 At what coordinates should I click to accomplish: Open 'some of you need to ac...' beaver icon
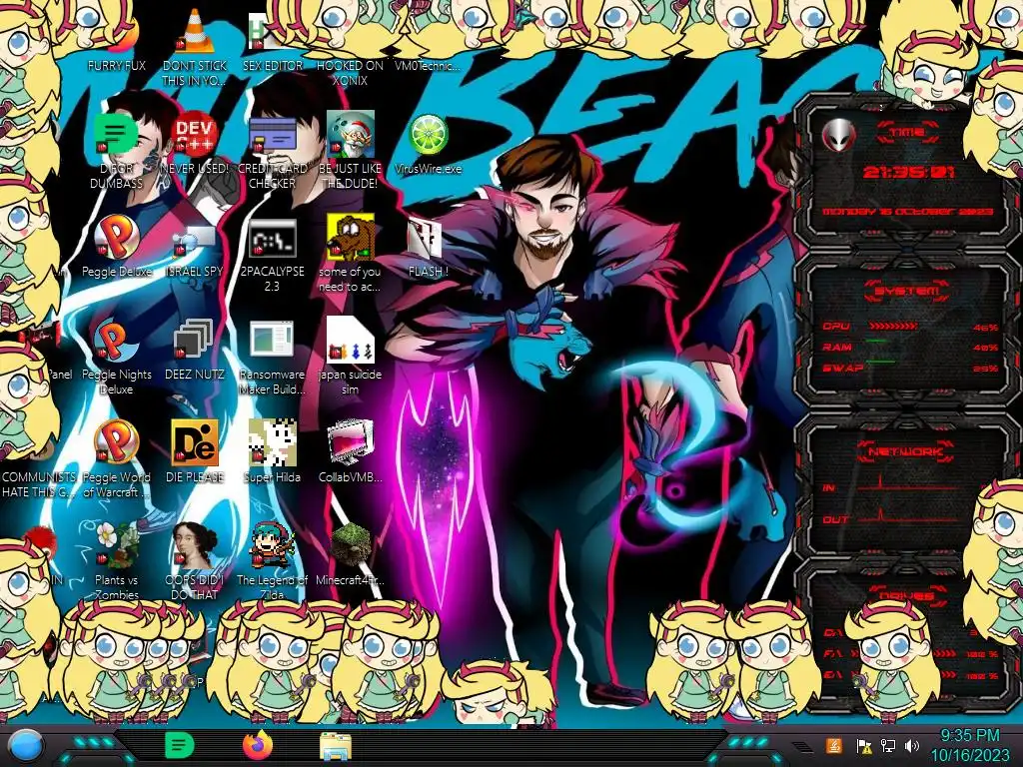coord(350,238)
